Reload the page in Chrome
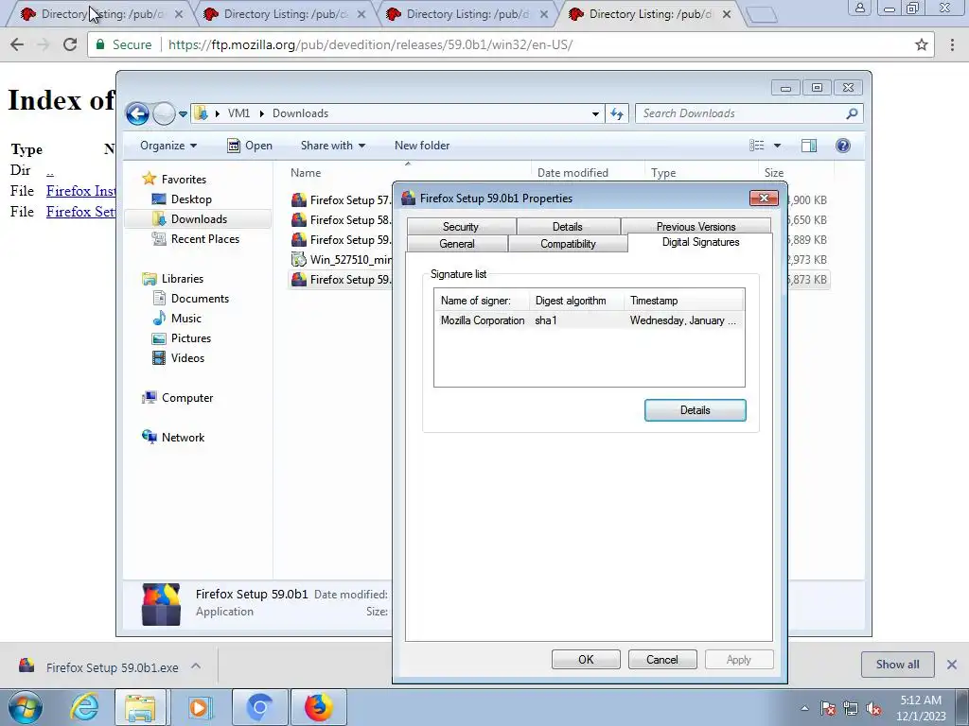Viewport: 969px width, 726px height. click(70, 44)
